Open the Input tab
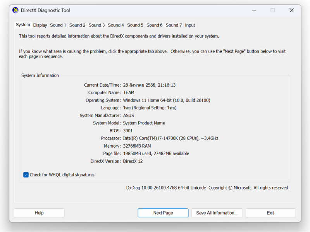The height and width of the screenshot is (232, 310). pyautogui.click(x=190, y=25)
